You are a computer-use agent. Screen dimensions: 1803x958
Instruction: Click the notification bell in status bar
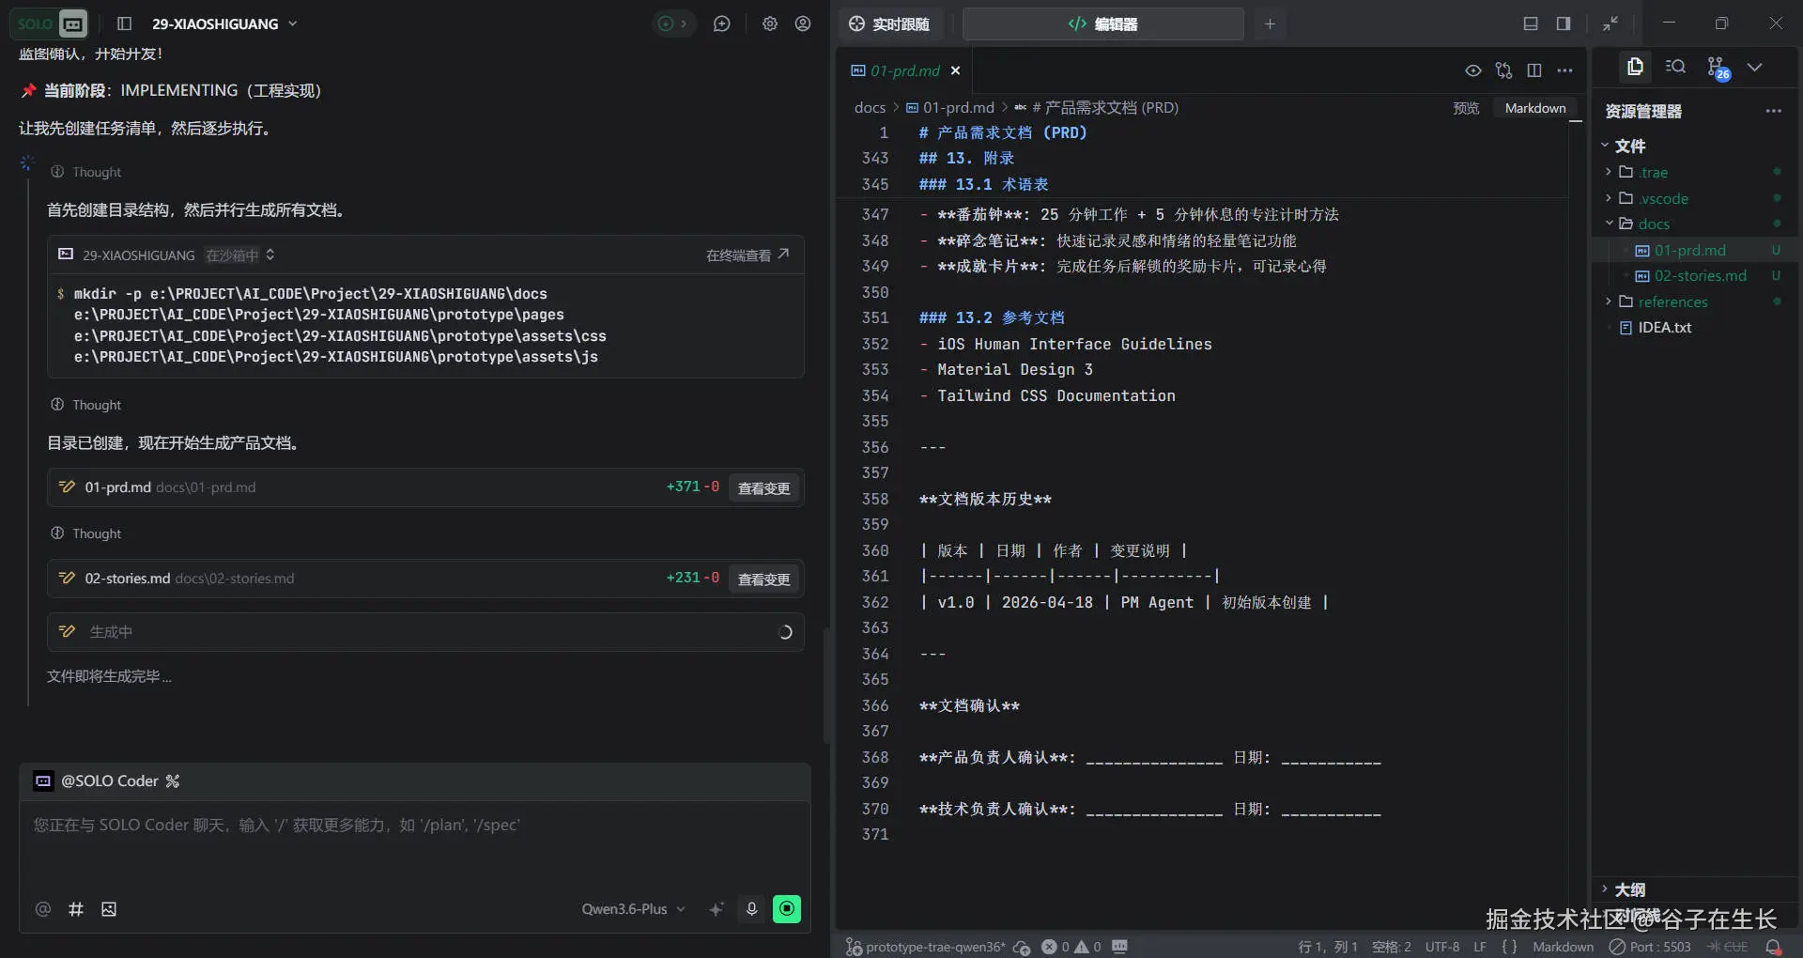tap(1773, 947)
